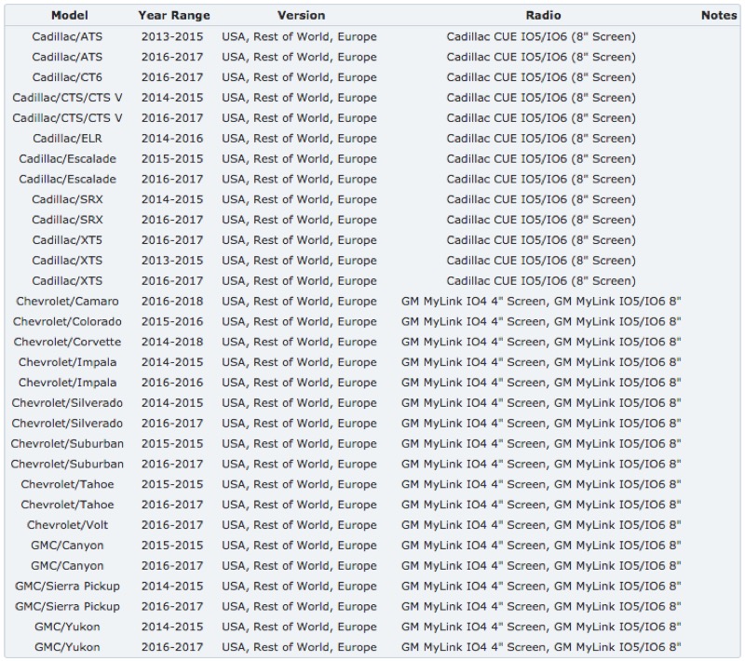
Task: Select GMC/Yukon in the 2016-2017 row
Action: click(67, 647)
